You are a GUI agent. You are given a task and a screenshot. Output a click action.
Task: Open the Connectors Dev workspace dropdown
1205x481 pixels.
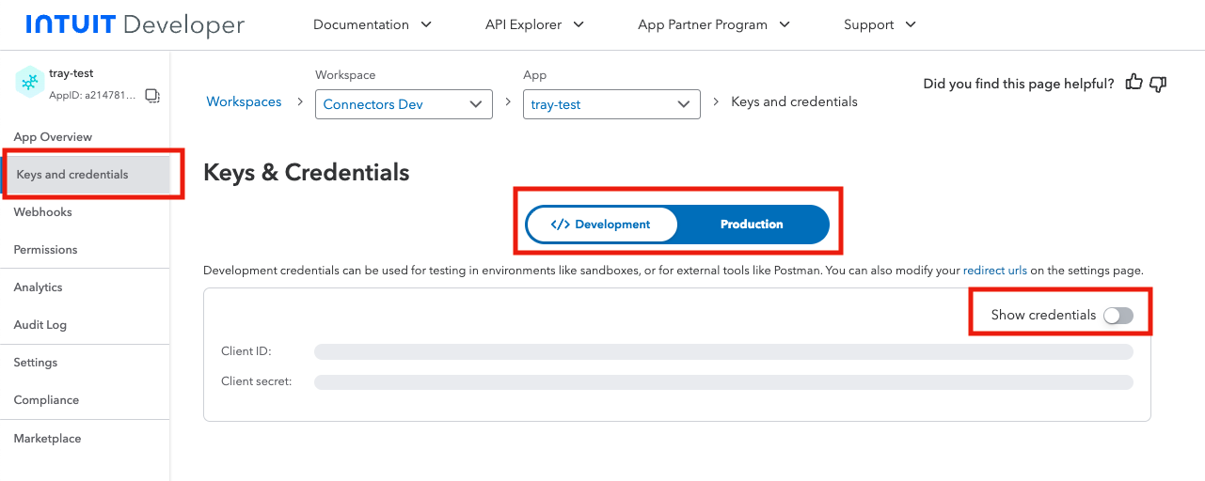(404, 104)
